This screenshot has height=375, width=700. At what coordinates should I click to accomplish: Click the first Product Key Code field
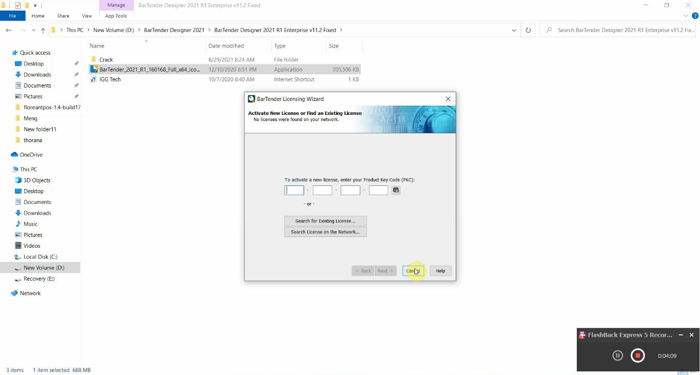(x=294, y=190)
